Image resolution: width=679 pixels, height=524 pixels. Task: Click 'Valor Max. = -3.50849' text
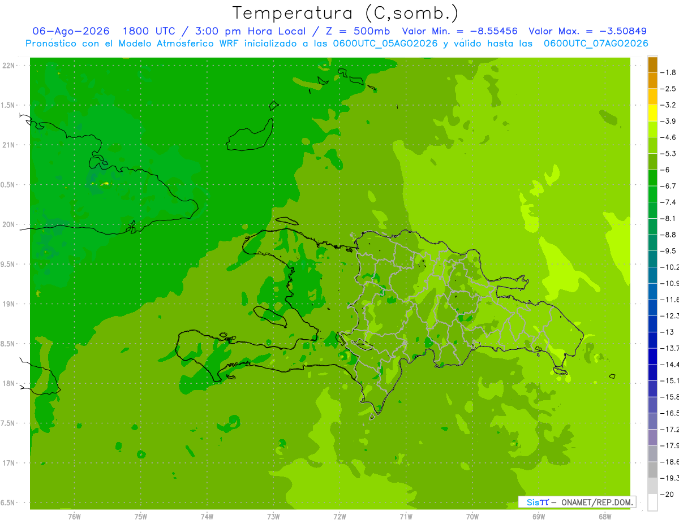pos(587,31)
